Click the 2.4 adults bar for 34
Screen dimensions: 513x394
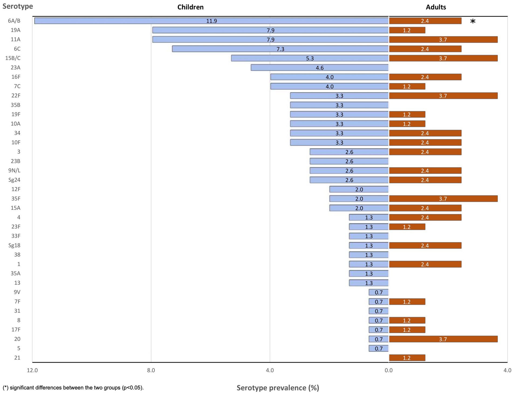(x=425, y=133)
